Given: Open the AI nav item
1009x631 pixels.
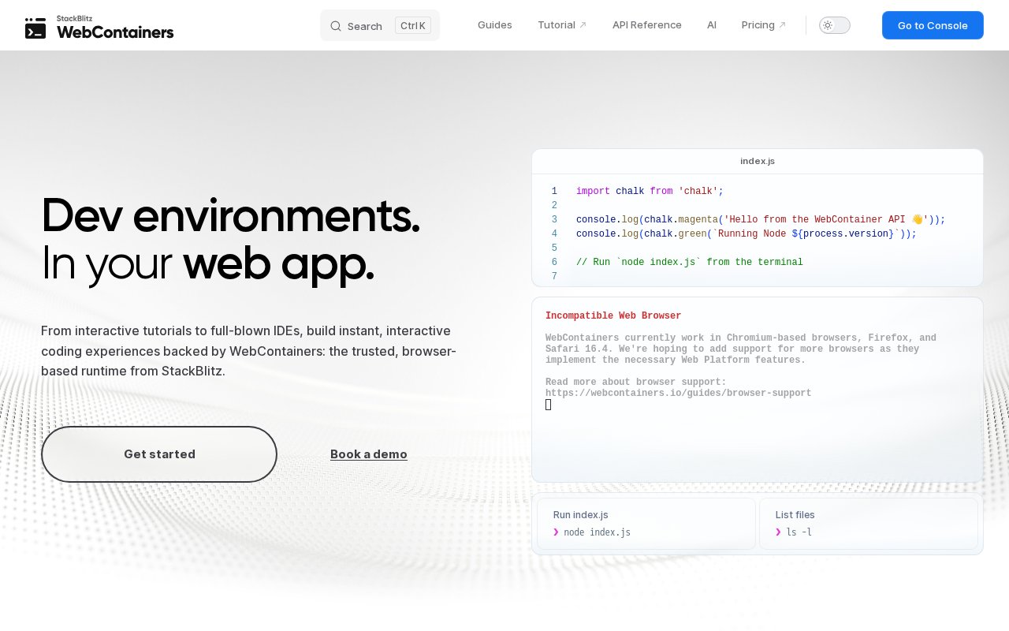Looking at the screenshot, I should point(712,25).
